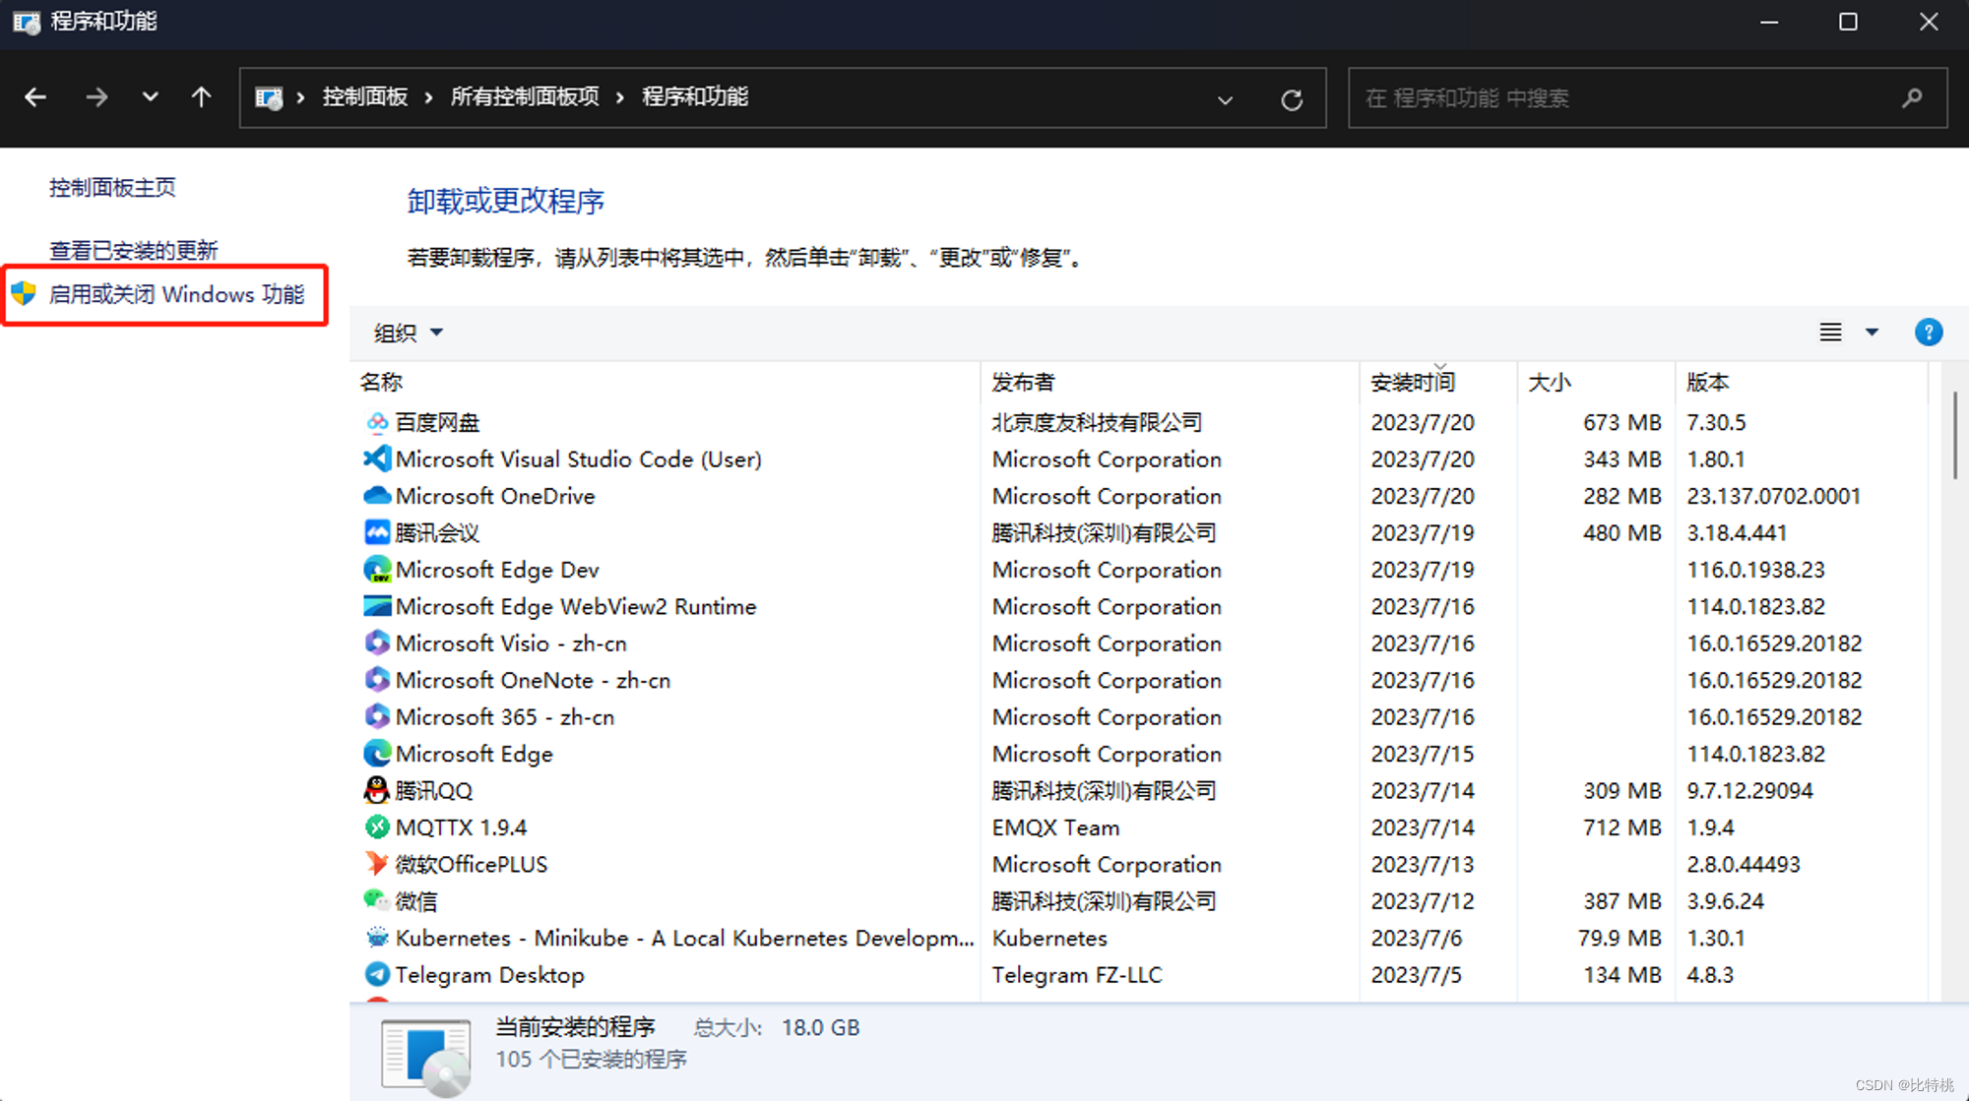Navigate to 所有控制面板项 breadcrumb
This screenshot has width=1969, height=1101.
coord(525,97)
